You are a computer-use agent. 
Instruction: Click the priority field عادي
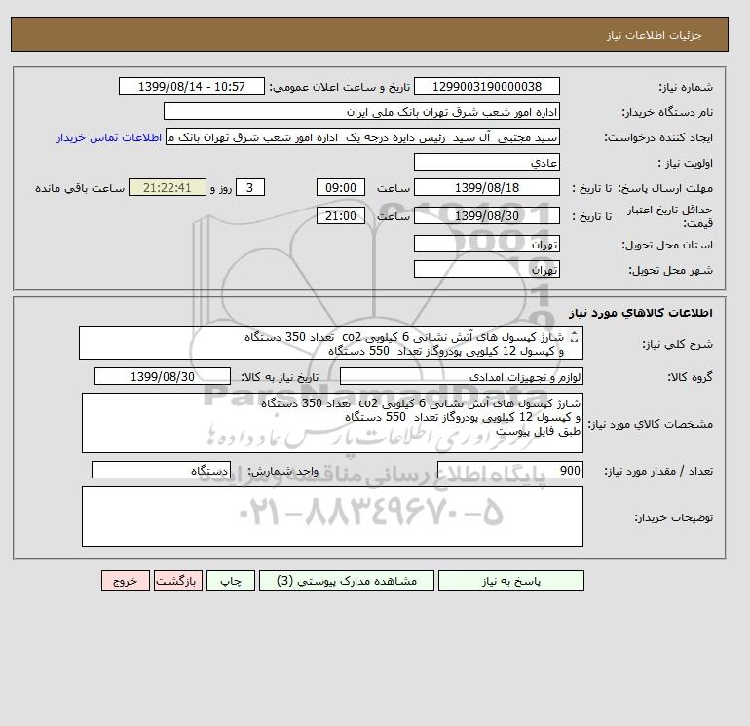pos(487,162)
